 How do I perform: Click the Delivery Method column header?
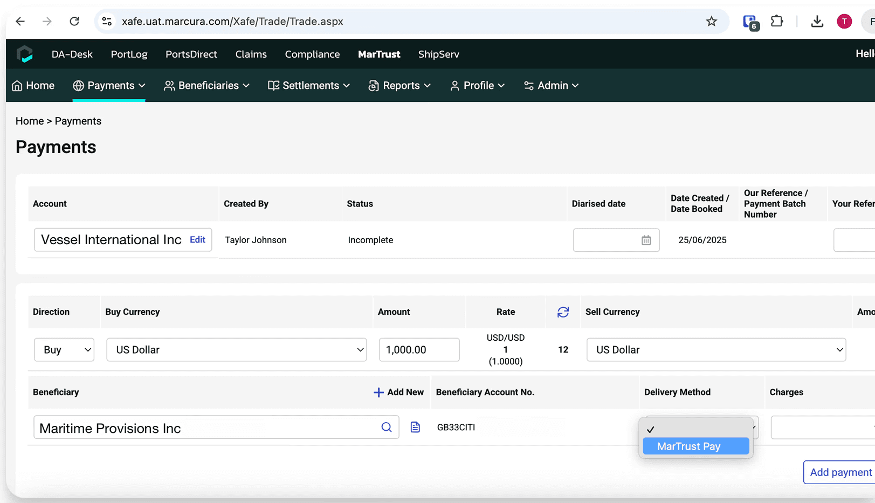pos(677,392)
